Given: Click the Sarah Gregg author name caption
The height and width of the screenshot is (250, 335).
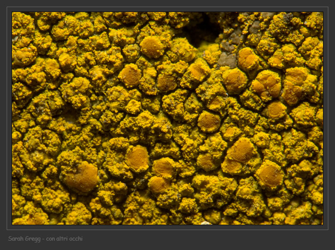Looking at the screenshot, I should [25, 239].
